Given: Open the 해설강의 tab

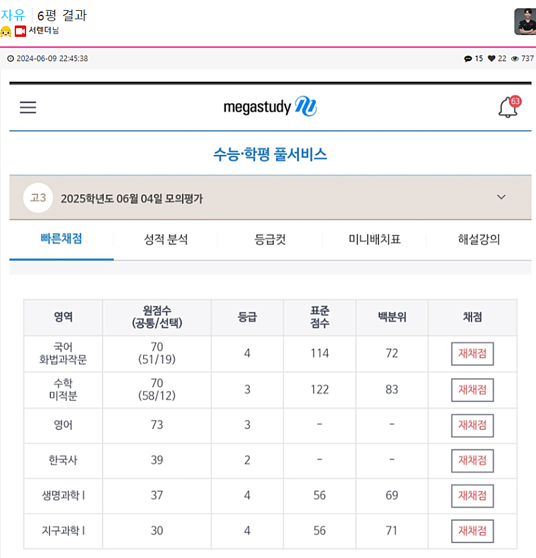Looking at the screenshot, I should coord(478,239).
